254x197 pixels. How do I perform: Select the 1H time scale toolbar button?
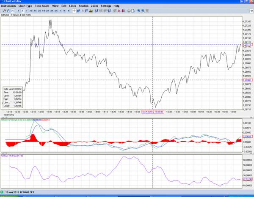[44, 10]
